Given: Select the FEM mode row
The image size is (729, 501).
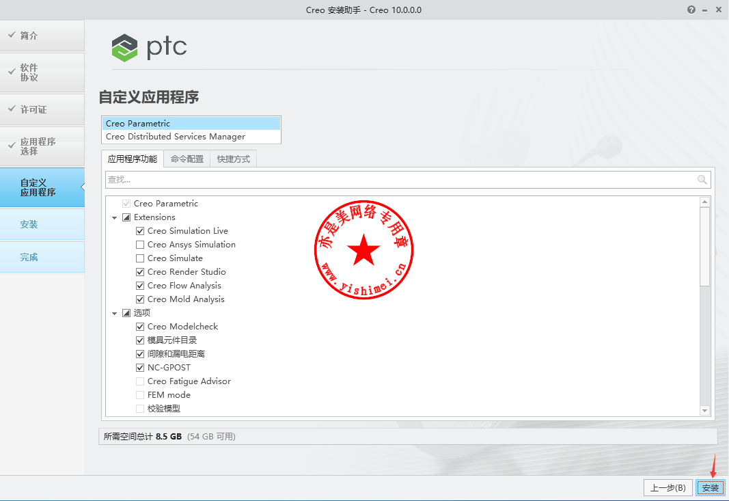Looking at the screenshot, I should [x=169, y=395].
